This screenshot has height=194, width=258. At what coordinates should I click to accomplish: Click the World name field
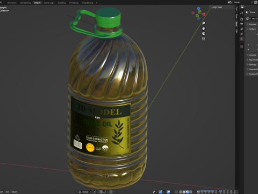(x=255, y=19)
